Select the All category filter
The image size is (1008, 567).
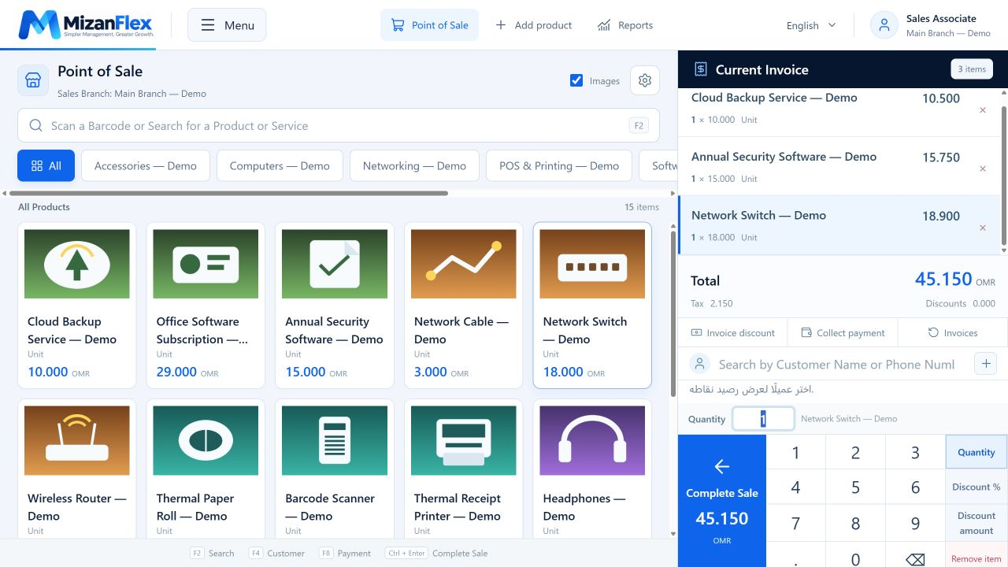pos(46,165)
